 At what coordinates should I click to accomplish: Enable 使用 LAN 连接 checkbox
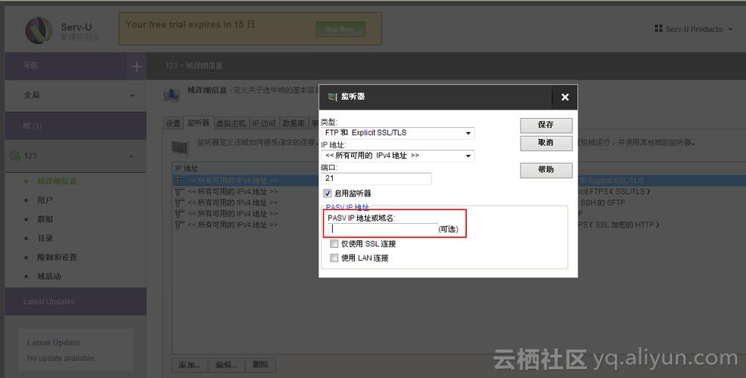tap(334, 258)
